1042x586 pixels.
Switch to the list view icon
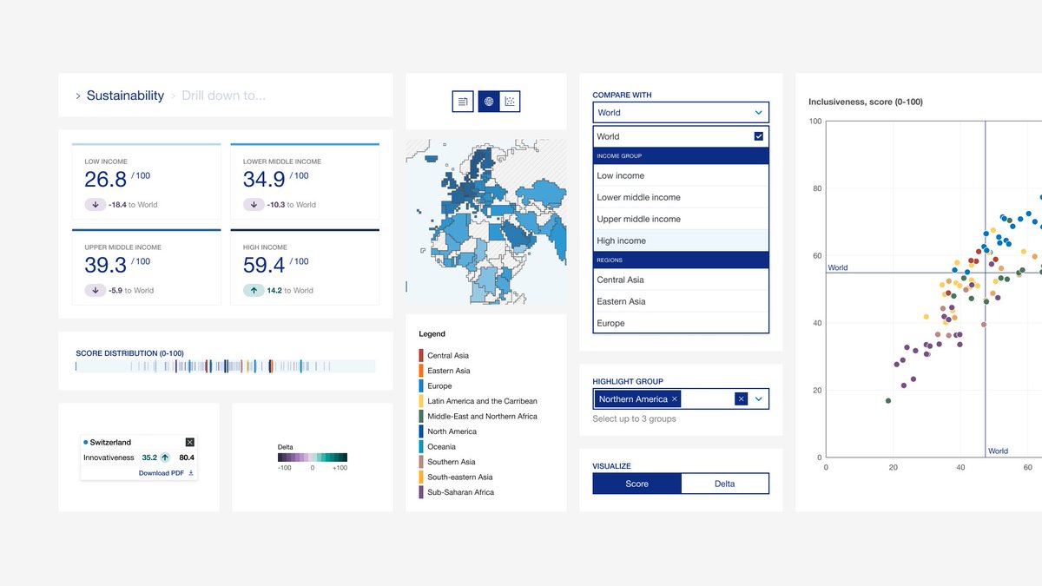[x=462, y=101]
